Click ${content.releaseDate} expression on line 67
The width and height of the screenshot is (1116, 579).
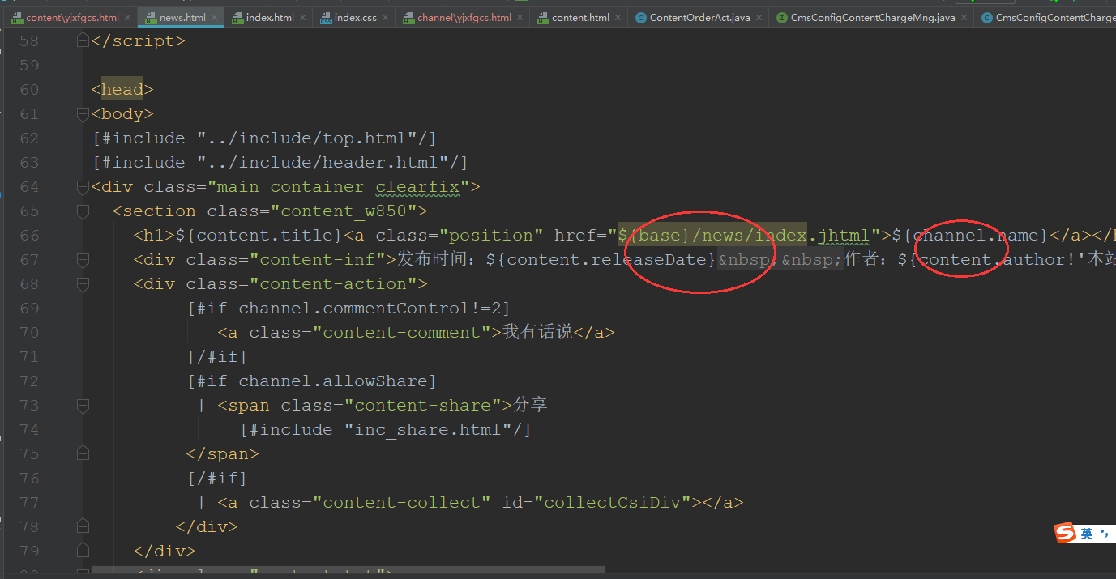[x=602, y=259]
